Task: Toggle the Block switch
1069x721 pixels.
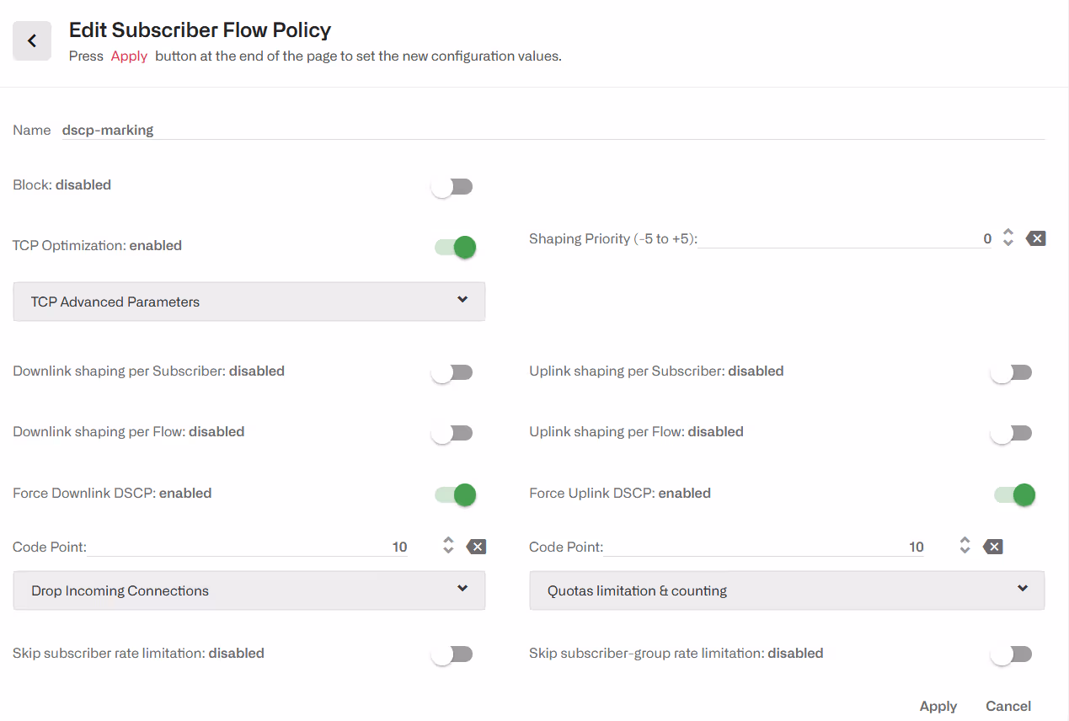Action: coord(452,187)
